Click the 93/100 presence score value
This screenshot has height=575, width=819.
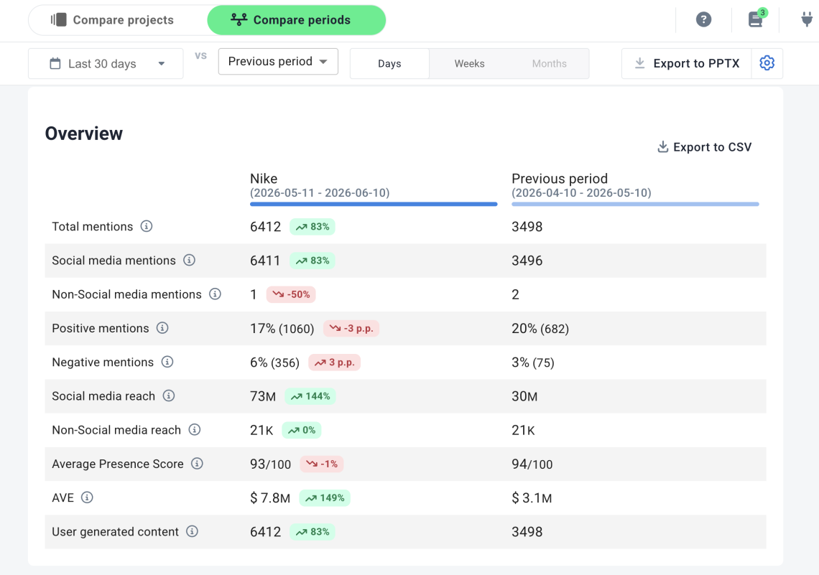[271, 464]
